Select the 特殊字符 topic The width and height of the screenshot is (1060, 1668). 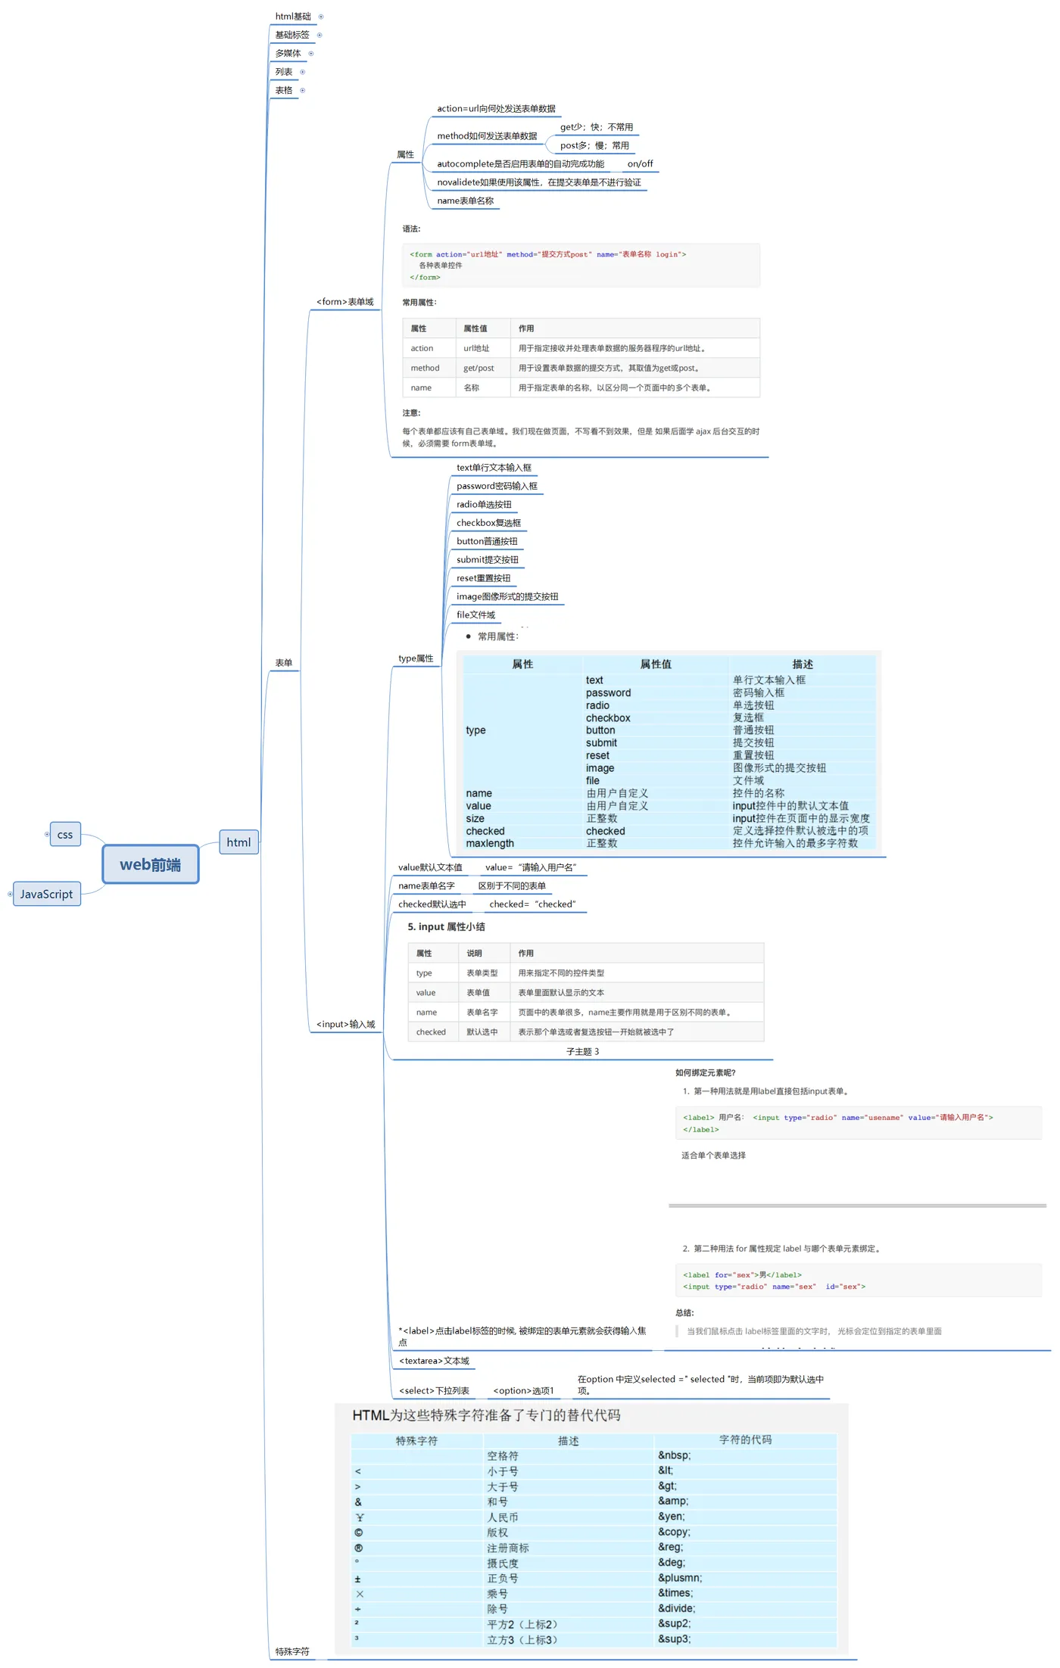pos(292,1652)
